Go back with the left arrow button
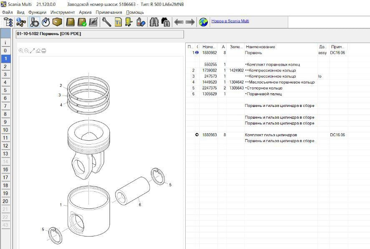Viewport: 370px width, 249px height. pos(179,22)
